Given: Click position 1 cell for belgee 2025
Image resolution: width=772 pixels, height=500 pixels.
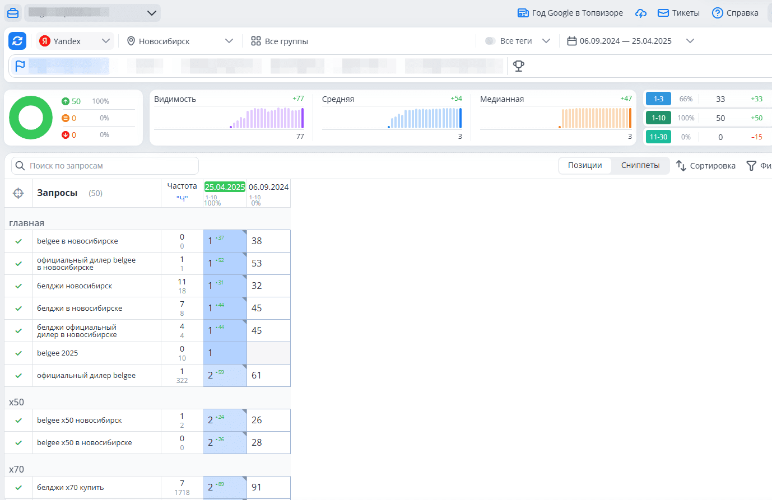Looking at the screenshot, I should click(225, 353).
